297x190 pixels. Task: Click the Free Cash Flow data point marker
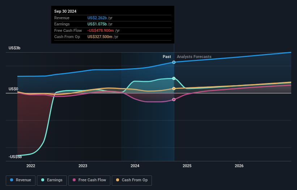coord(174,99)
